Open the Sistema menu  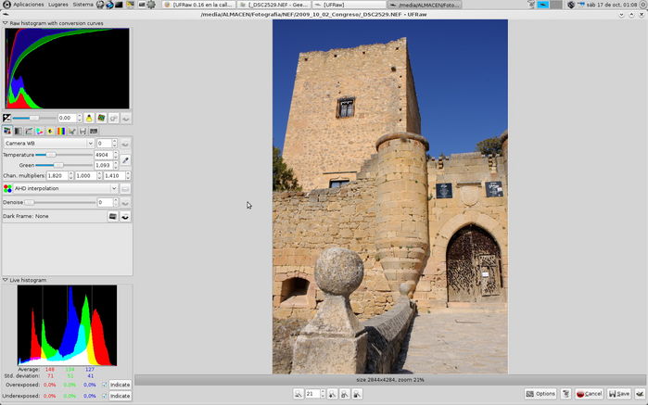click(83, 5)
